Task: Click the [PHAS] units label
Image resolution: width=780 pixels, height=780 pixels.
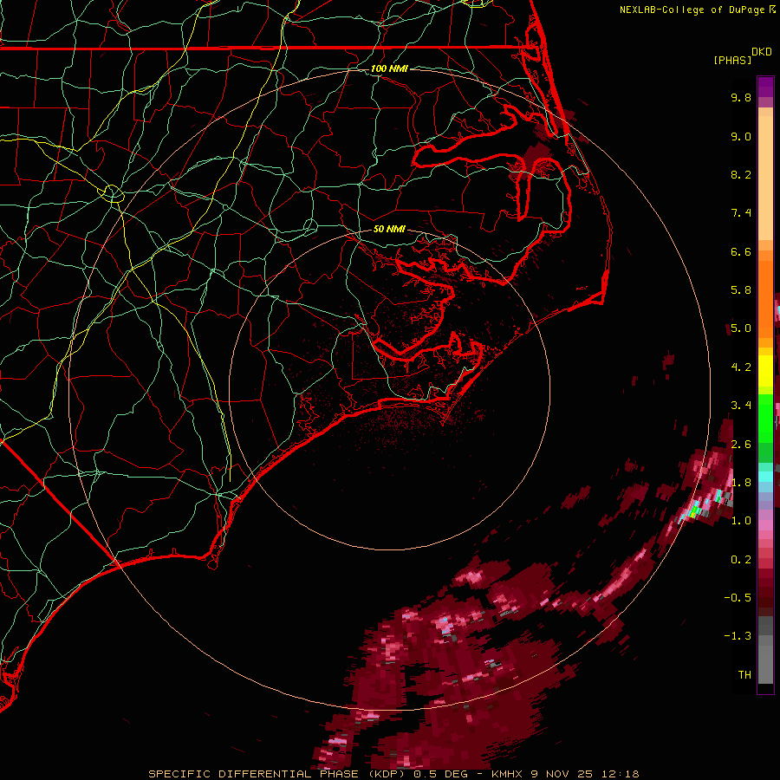Action: [x=732, y=61]
